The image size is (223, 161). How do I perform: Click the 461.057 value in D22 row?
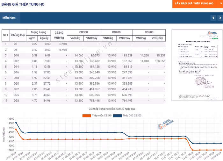95,89
